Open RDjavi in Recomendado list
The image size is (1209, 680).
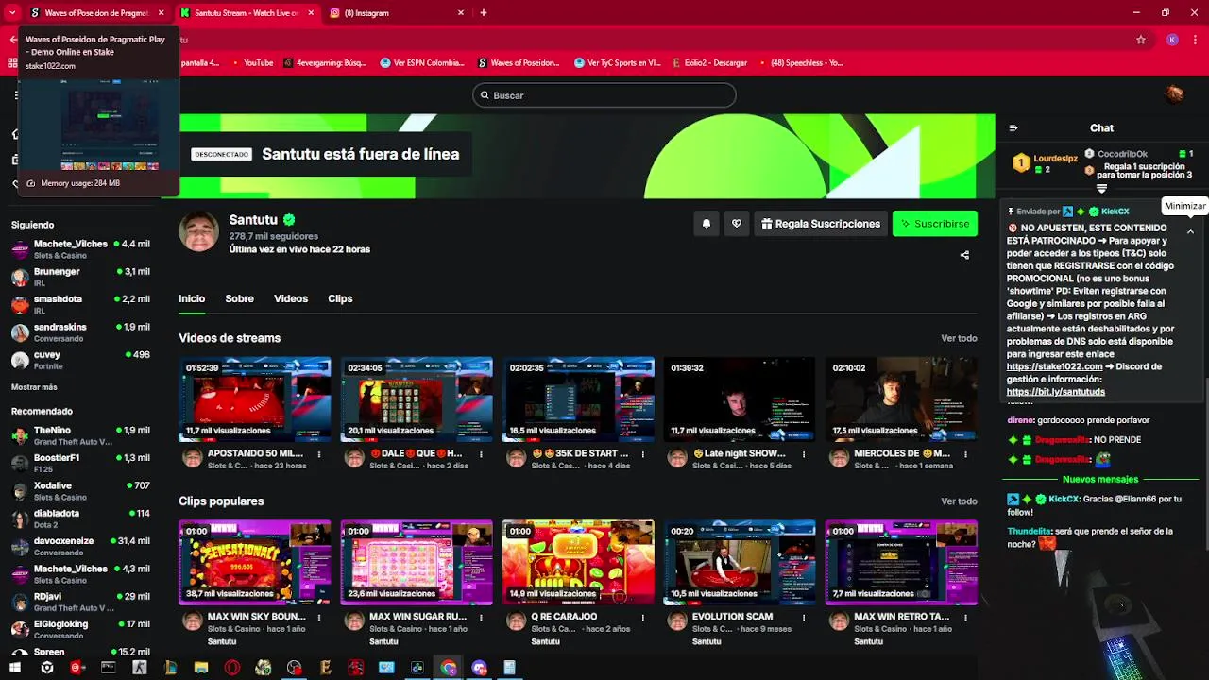click(80, 602)
